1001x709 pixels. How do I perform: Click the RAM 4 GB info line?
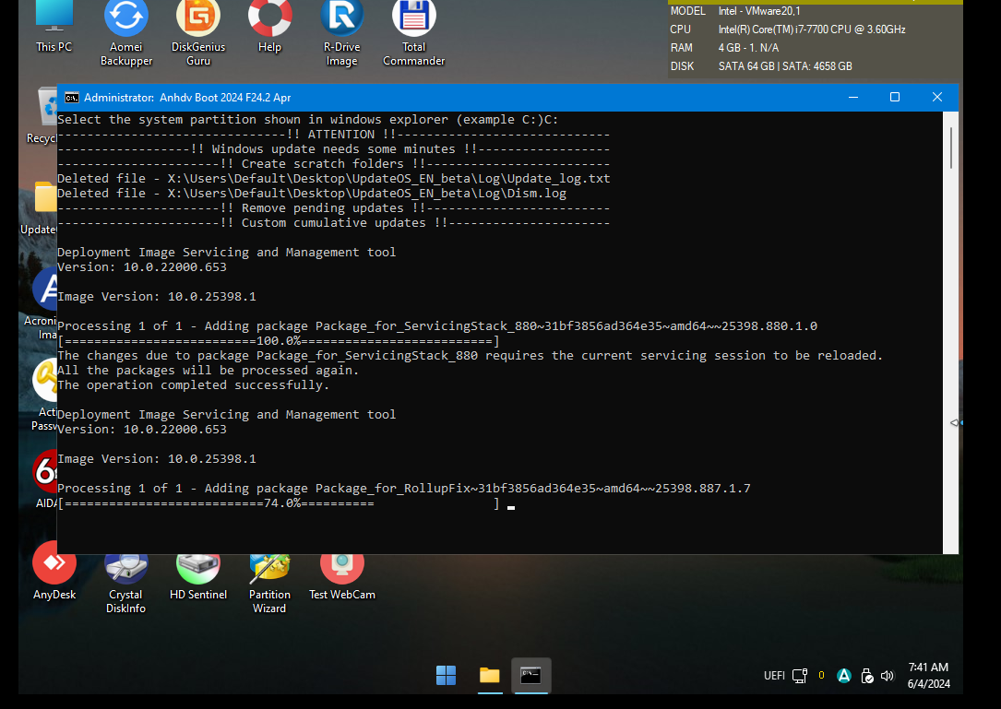[724, 48]
